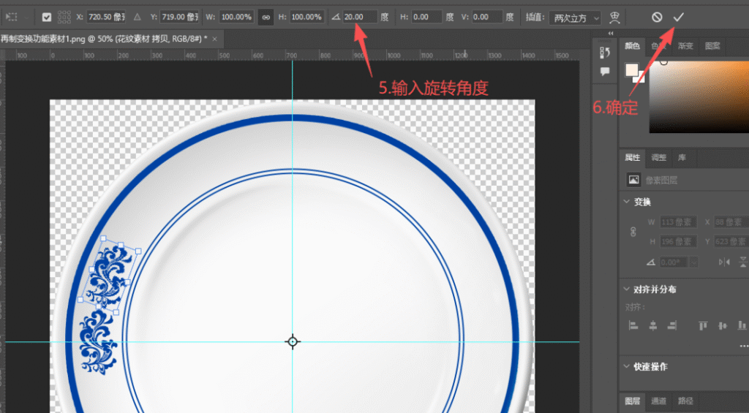Switch to the 渐变 tab
The image size is (749, 413).
(685, 46)
